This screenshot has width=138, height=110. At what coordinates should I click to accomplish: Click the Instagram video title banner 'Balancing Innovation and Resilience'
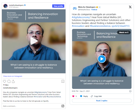point(43,16)
